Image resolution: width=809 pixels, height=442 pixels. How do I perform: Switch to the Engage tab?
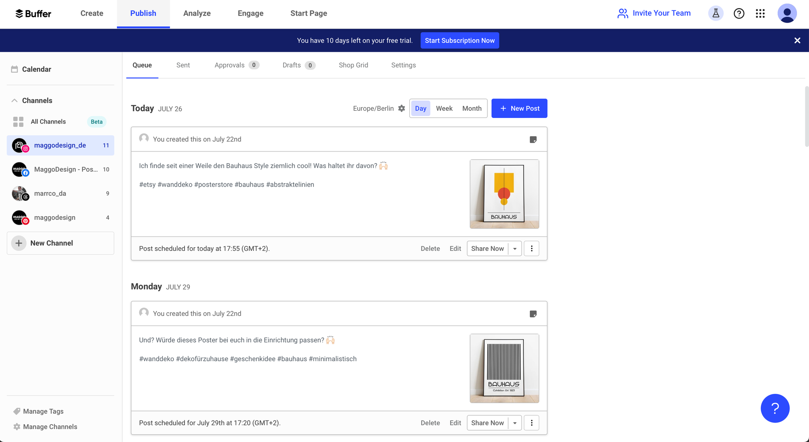(250, 13)
